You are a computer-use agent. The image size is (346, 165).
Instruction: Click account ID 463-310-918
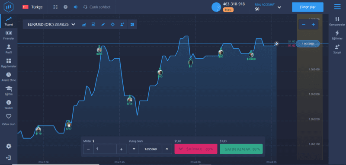pyautogui.click(x=234, y=4)
